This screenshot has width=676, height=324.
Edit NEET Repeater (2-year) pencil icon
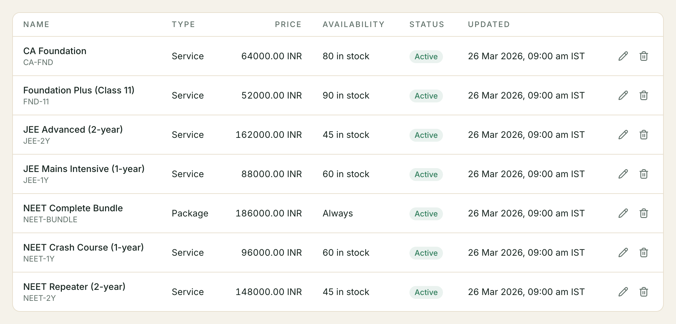(623, 292)
